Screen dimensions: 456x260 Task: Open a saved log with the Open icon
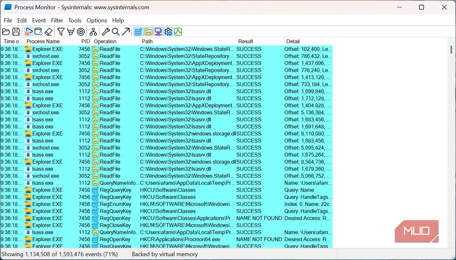(x=6, y=31)
